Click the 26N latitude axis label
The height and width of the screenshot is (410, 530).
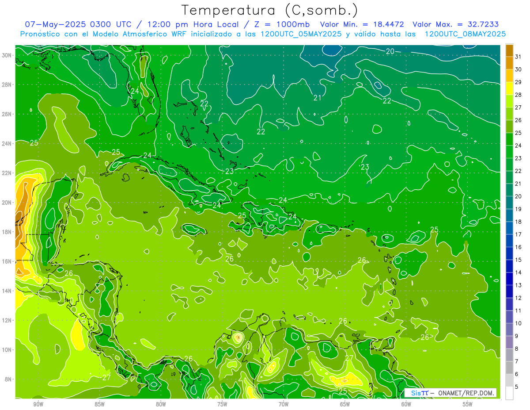pos(7,114)
